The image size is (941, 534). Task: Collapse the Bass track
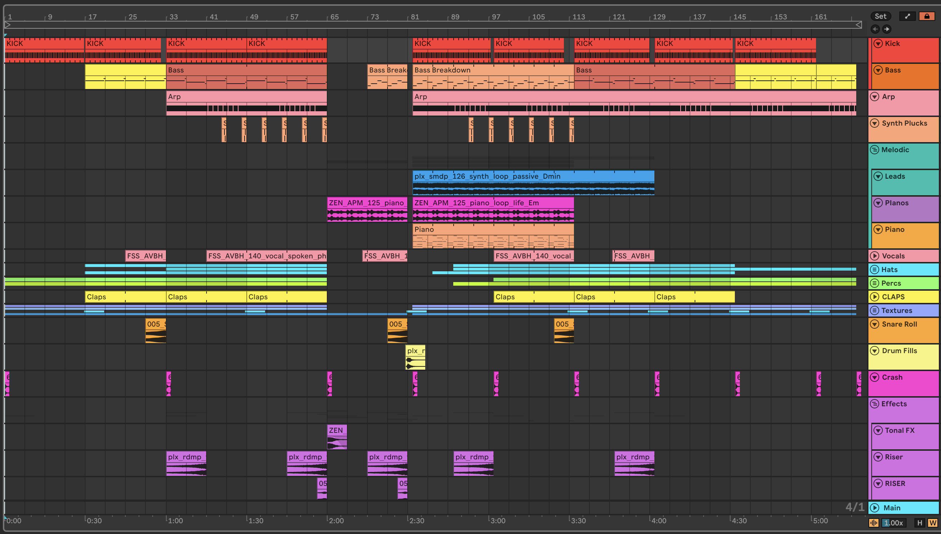(x=878, y=70)
